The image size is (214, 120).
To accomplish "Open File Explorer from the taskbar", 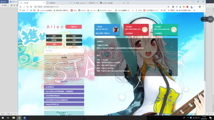I will click(x=14, y=118).
